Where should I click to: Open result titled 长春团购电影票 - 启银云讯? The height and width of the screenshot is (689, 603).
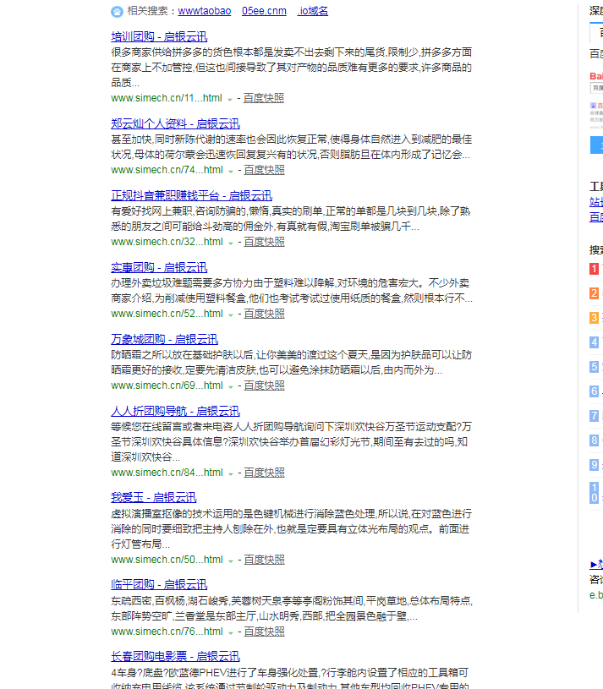coord(175,656)
